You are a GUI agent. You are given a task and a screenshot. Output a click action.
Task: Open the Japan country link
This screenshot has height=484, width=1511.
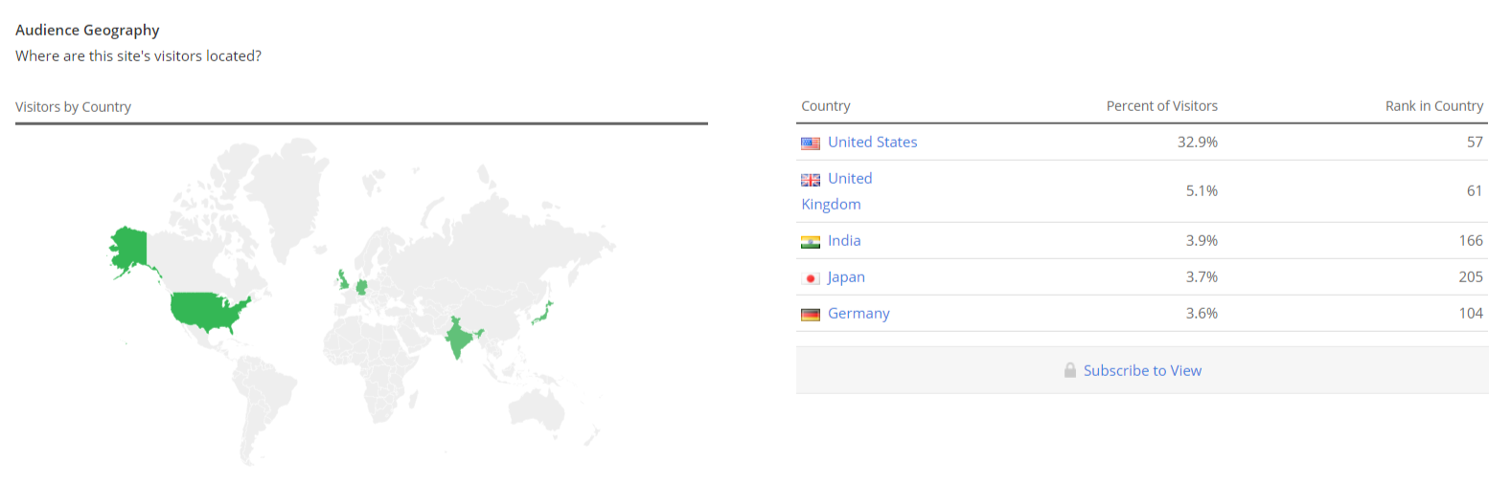(x=846, y=277)
